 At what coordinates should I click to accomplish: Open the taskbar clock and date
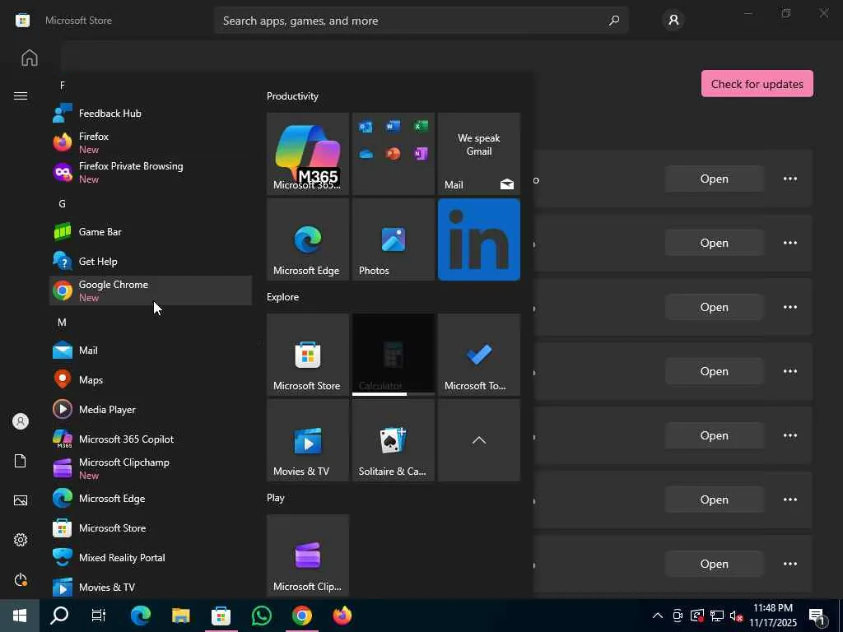click(x=773, y=616)
